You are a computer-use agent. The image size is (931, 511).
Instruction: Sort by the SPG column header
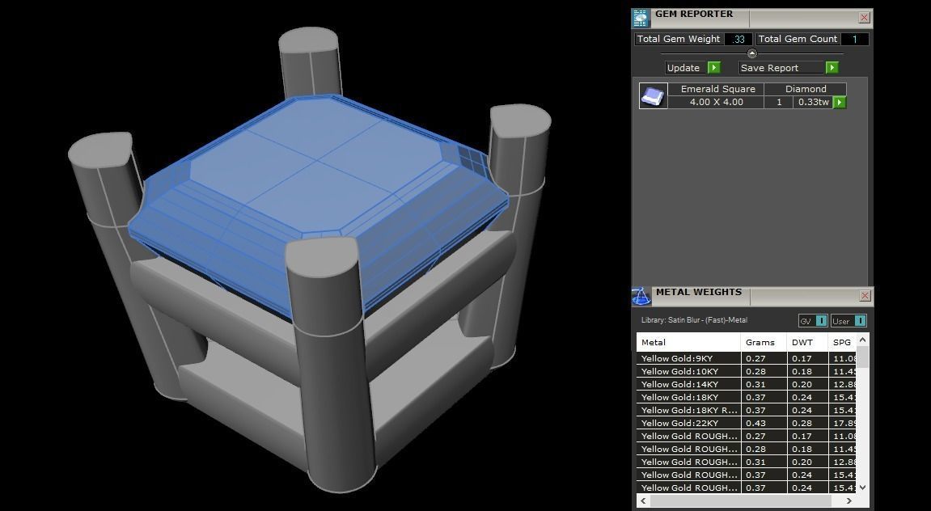point(843,343)
